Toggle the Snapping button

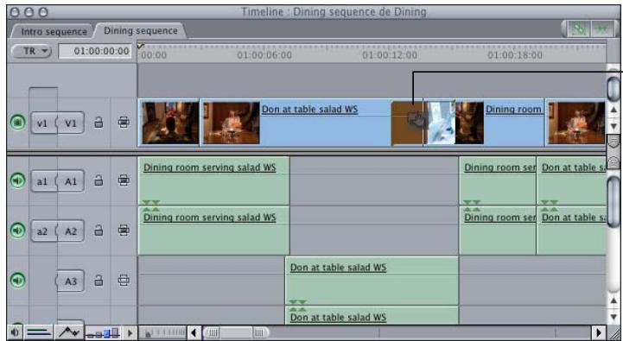pyautogui.click(x=602, y=29)
